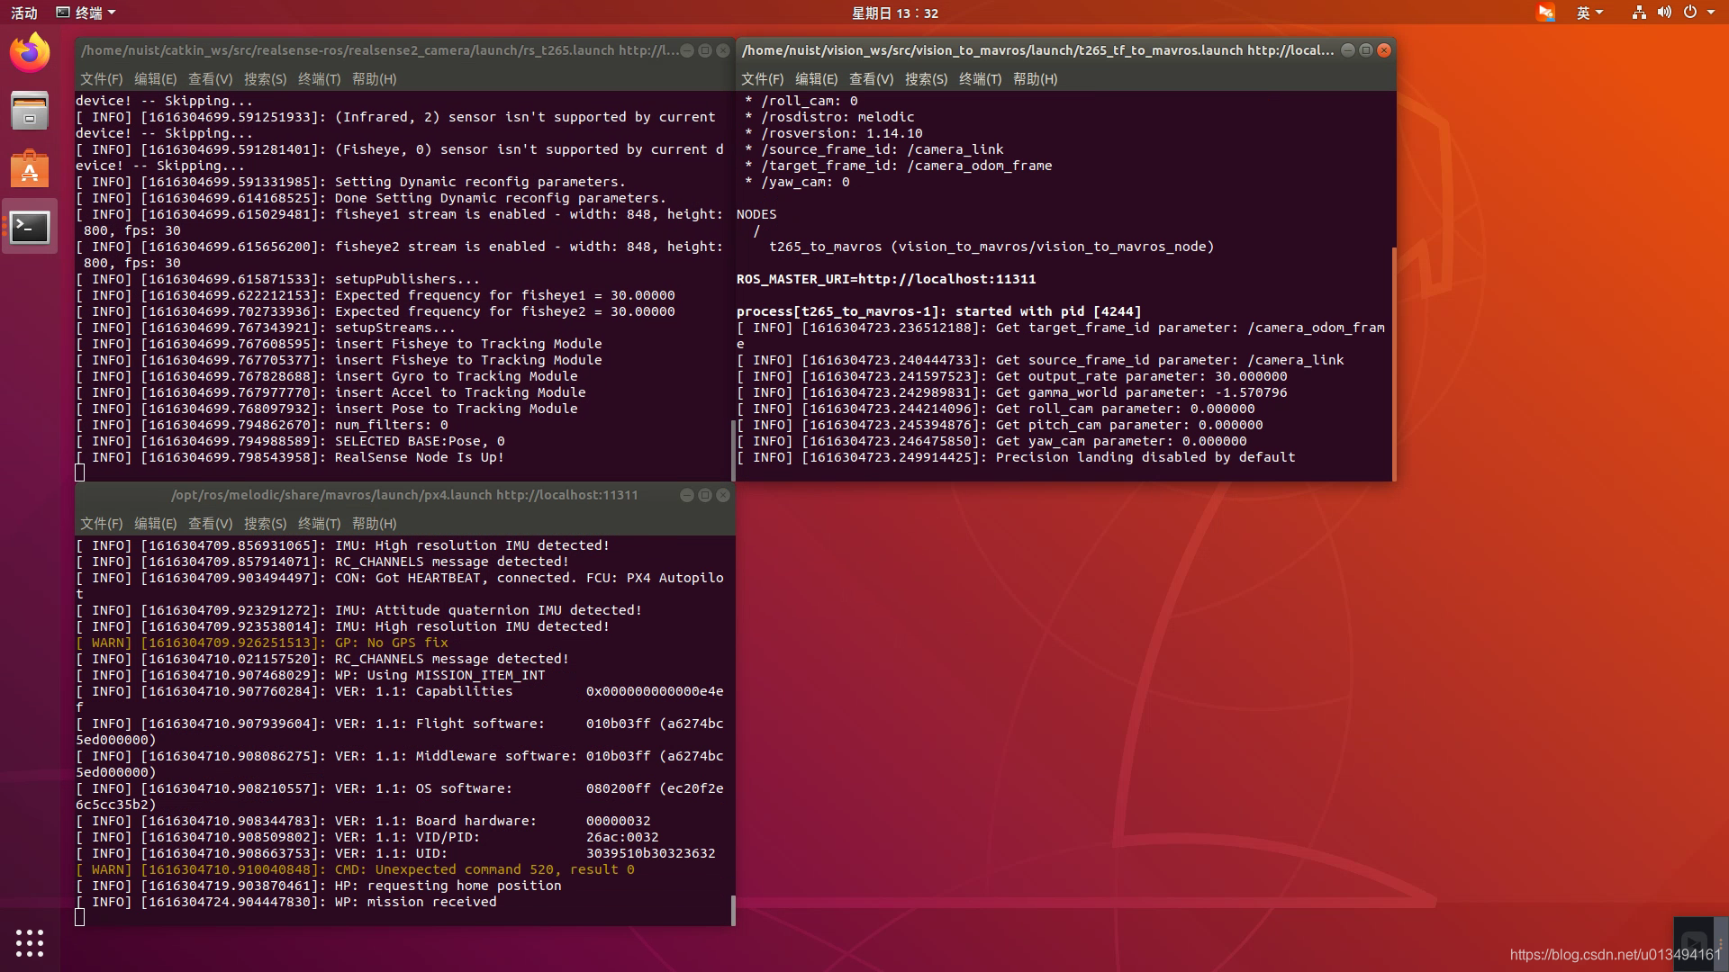
Task: Click scrollbar of t265_tf_to_mavros terminal
Action: click(1394, 364)
